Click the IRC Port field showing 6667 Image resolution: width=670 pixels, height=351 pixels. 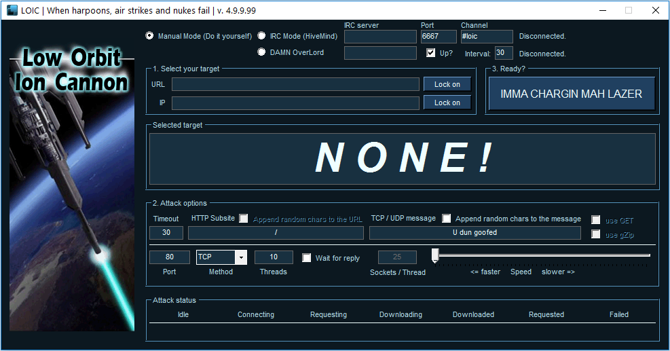[x=439, y=37]
